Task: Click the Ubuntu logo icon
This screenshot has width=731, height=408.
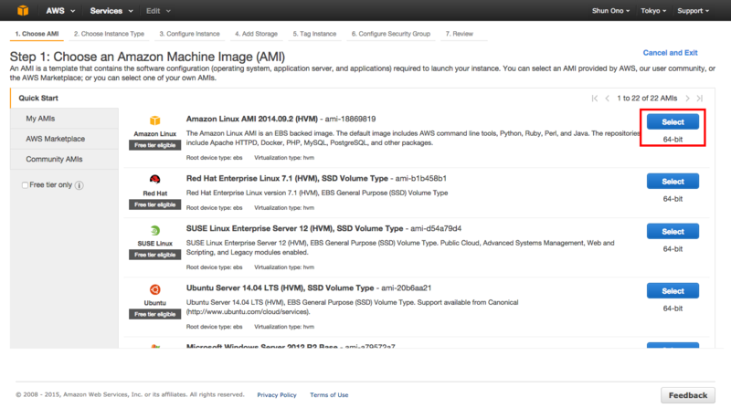Action: 154,289
